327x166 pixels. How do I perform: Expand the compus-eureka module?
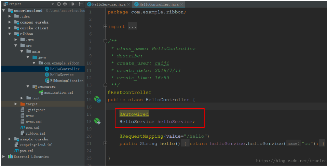pyautogui.click(x=10, y=22)
